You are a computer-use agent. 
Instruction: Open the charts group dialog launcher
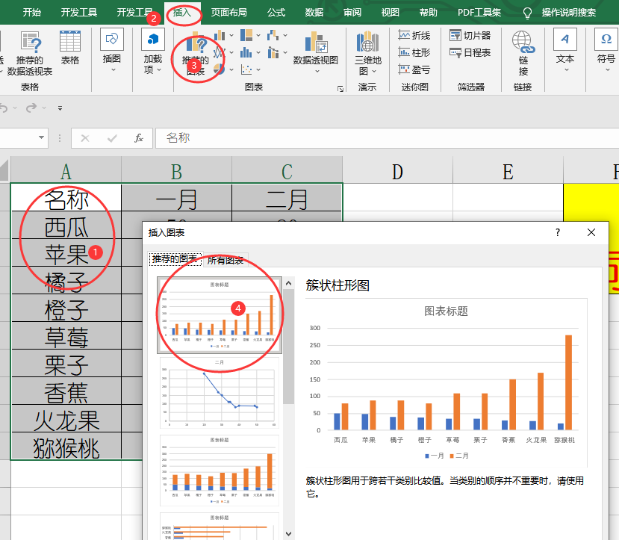coord(340,89)
